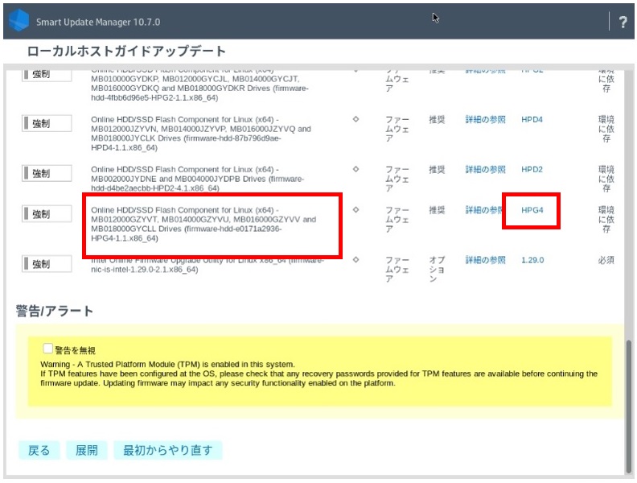Click the 1.29.0 version link
The image size is (637, 483).
click(532, 260)
